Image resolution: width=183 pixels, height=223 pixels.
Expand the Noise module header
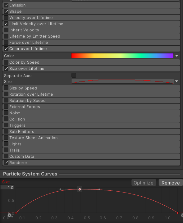91,113
